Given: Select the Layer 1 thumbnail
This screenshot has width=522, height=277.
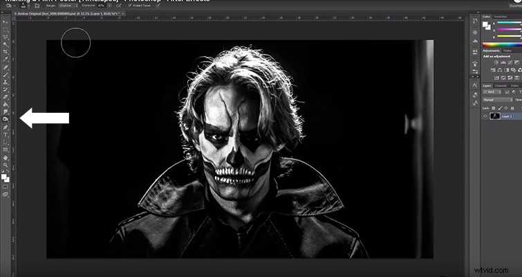Looking at the screenshot, I should tap(495, 116).
